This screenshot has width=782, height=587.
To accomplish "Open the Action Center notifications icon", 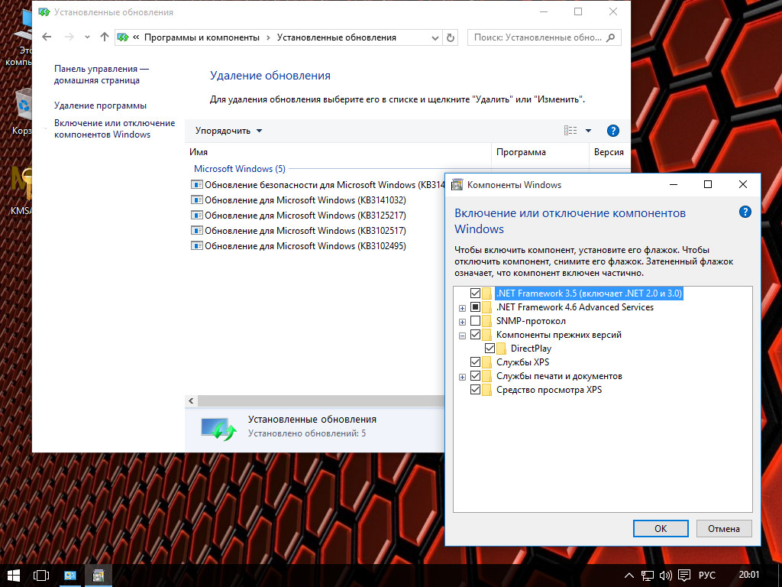I will tap(684, 576).
